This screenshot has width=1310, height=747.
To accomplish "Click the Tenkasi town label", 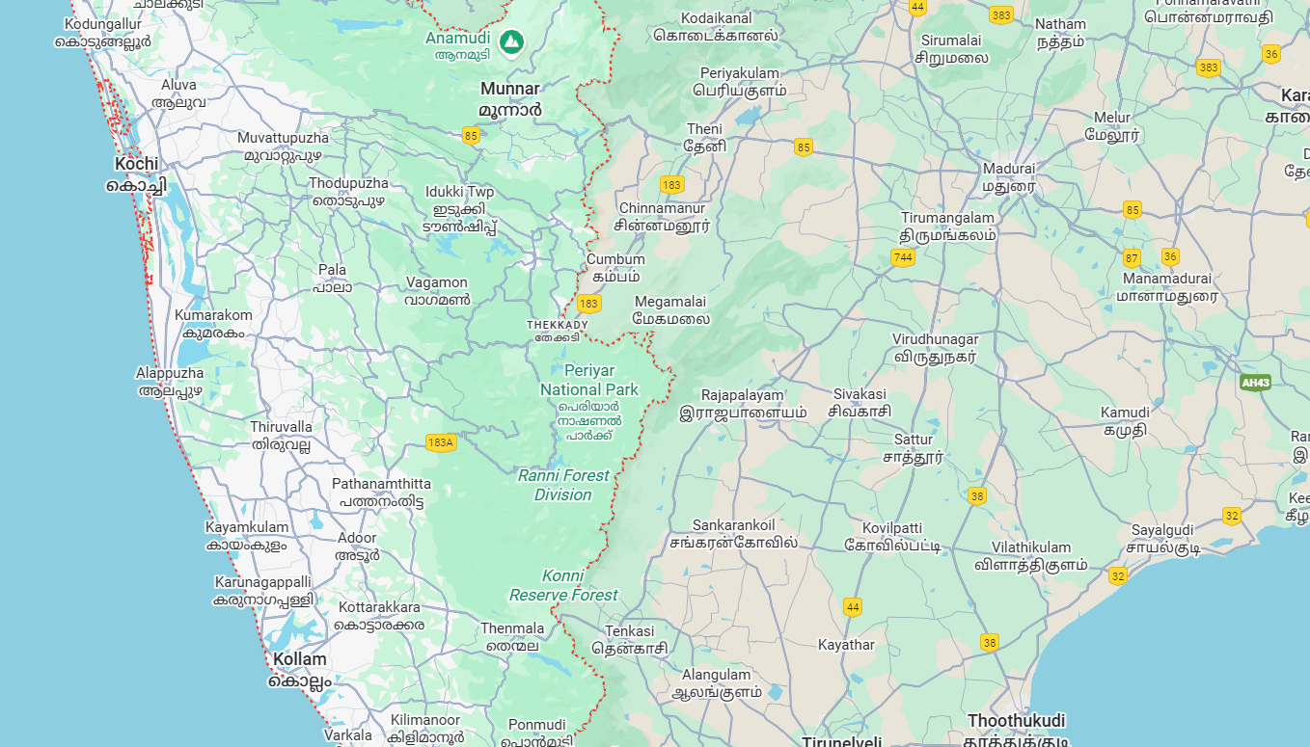I will 629,640.
